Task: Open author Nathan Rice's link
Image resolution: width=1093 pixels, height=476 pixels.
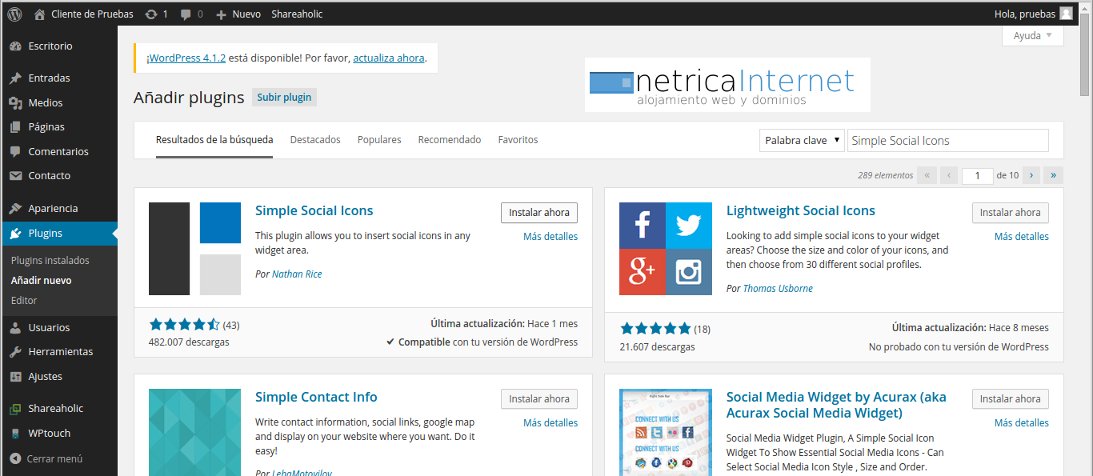Action: [297, 274]
